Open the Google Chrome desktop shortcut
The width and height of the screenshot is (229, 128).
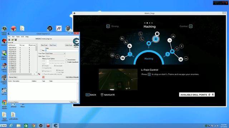tap(4, 103)
